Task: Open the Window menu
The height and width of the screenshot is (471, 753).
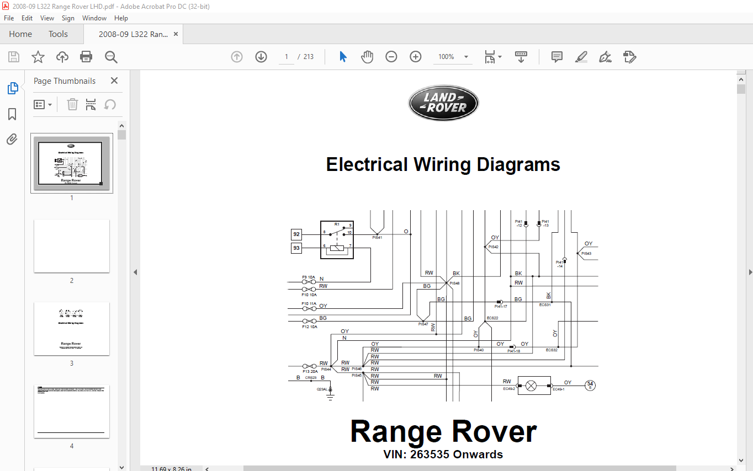Action: [94, 18]
